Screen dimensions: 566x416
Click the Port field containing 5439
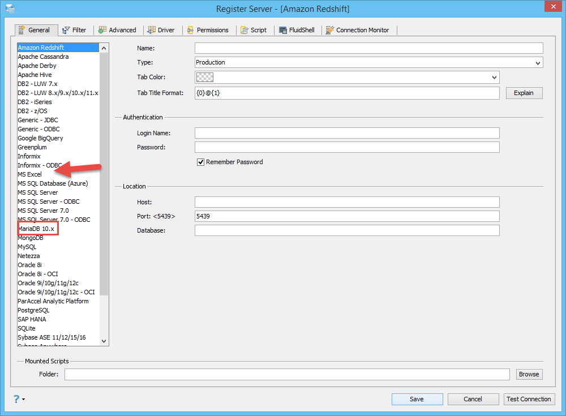[348, 216]
